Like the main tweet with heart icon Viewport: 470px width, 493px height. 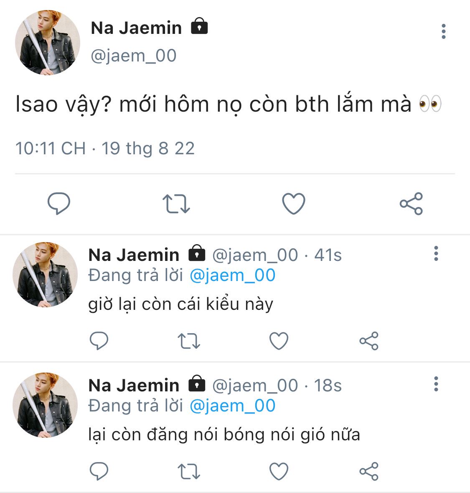click(294, 204)
